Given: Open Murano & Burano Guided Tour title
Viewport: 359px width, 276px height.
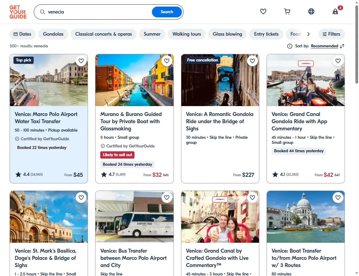Looking at the screenshot, I should pos(131,121).
